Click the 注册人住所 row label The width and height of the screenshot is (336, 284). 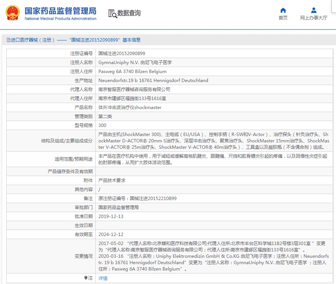81,72
